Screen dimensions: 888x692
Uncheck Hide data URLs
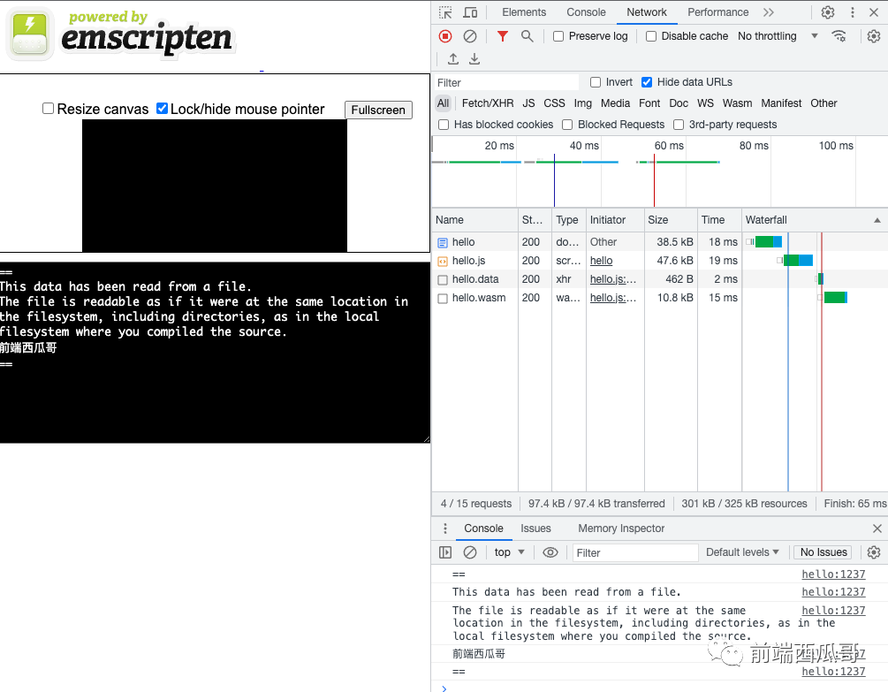pos(647,82)
